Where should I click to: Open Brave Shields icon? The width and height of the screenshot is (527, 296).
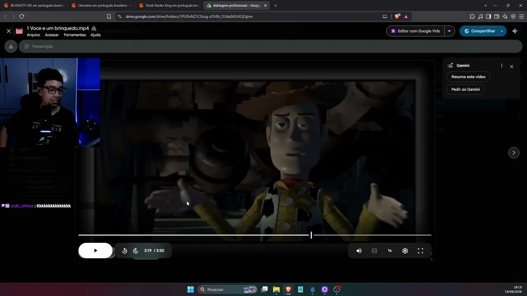(x=397, y=16)
